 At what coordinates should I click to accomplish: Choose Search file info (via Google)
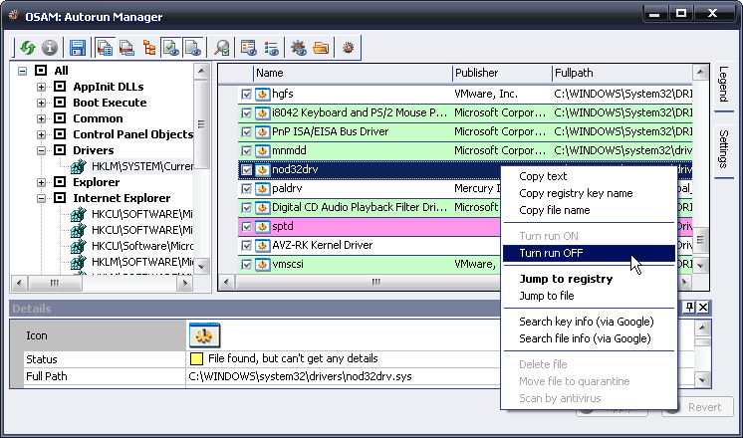pos(585,338)
